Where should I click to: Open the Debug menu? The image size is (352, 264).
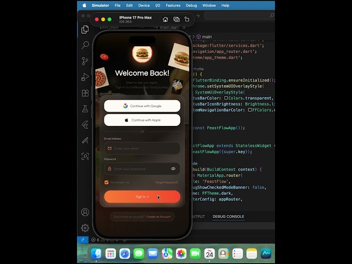coord(191,5)
